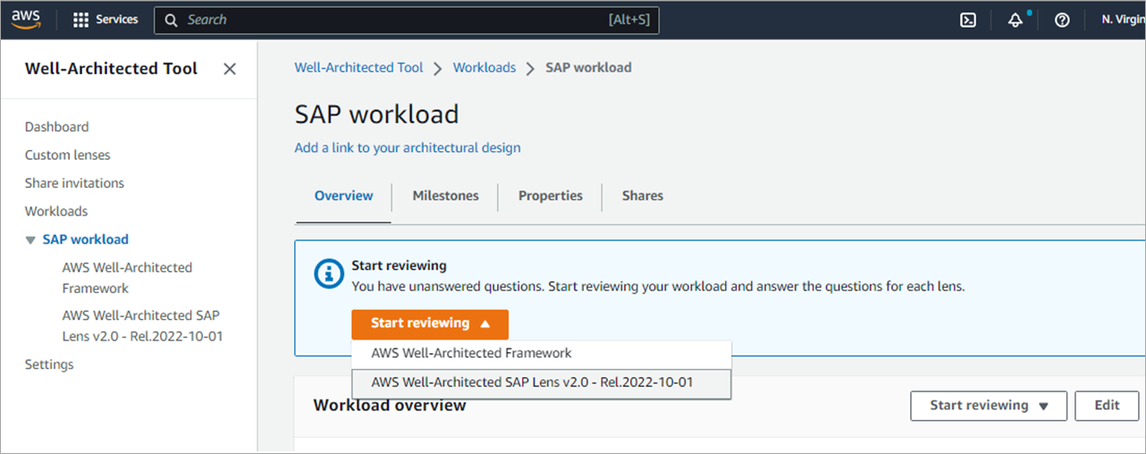
Task: Open the notifications bell
Action: [x=1015, y=20]
